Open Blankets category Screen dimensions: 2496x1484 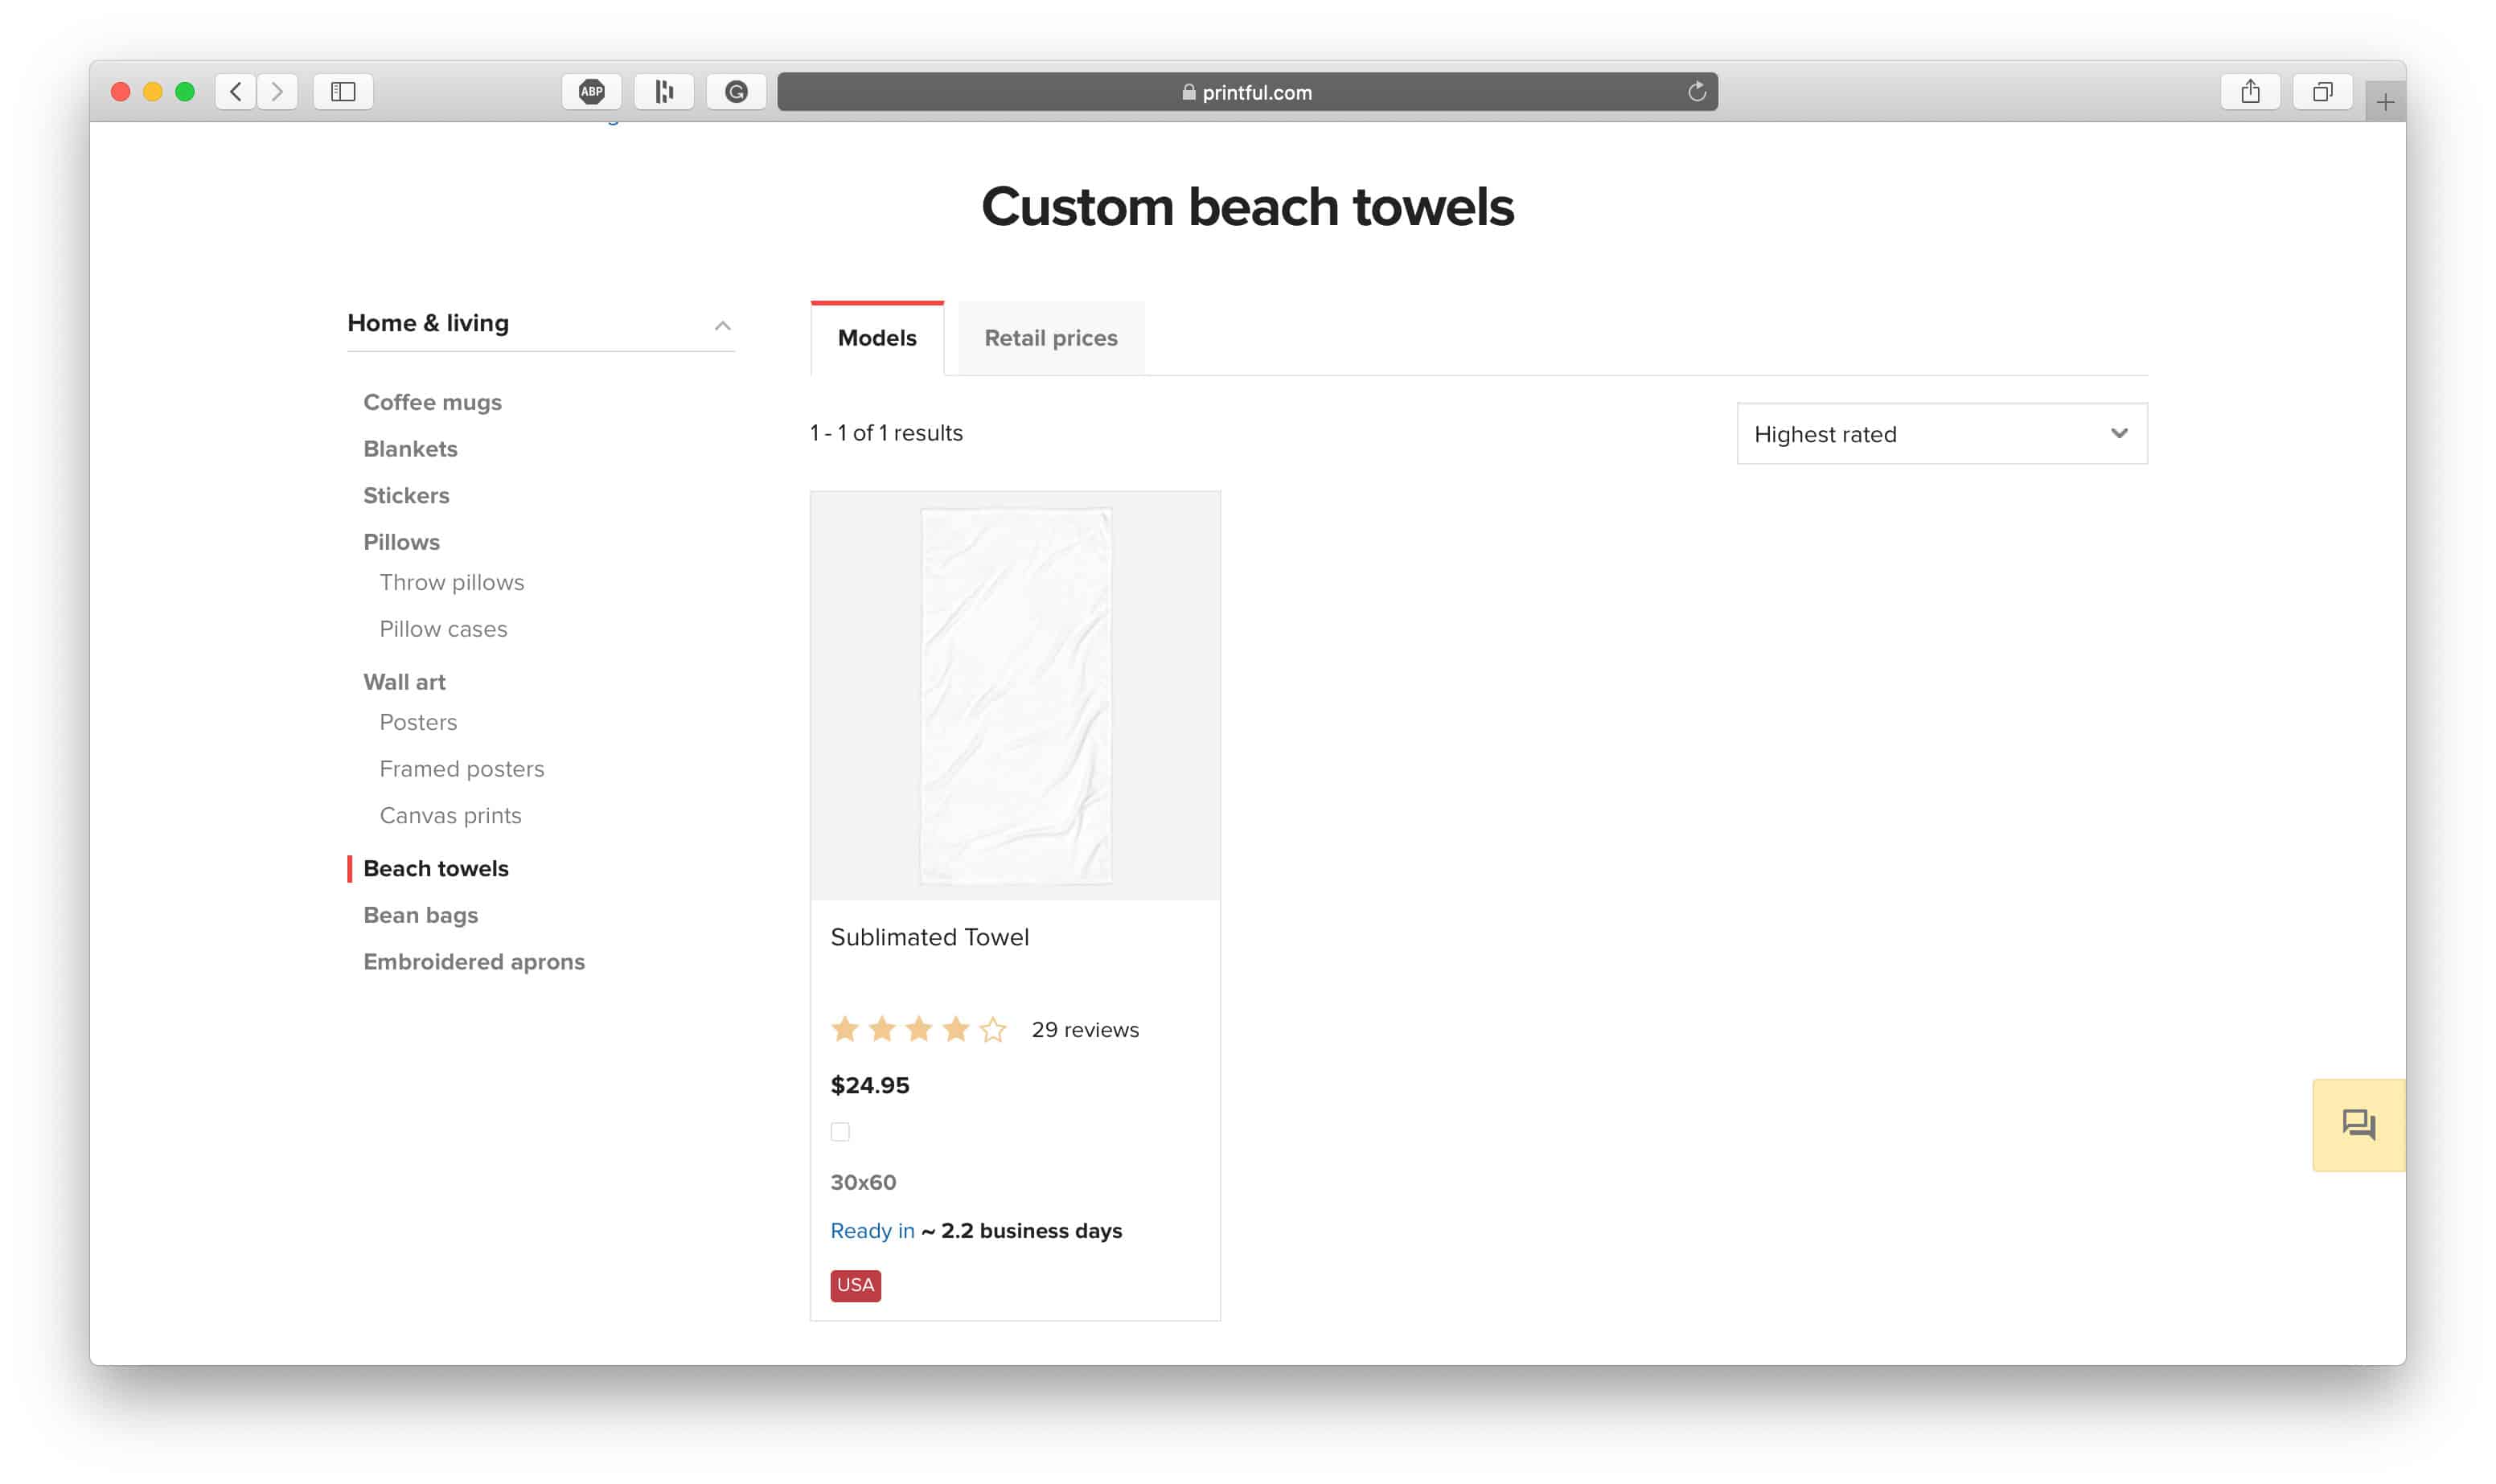410,449
